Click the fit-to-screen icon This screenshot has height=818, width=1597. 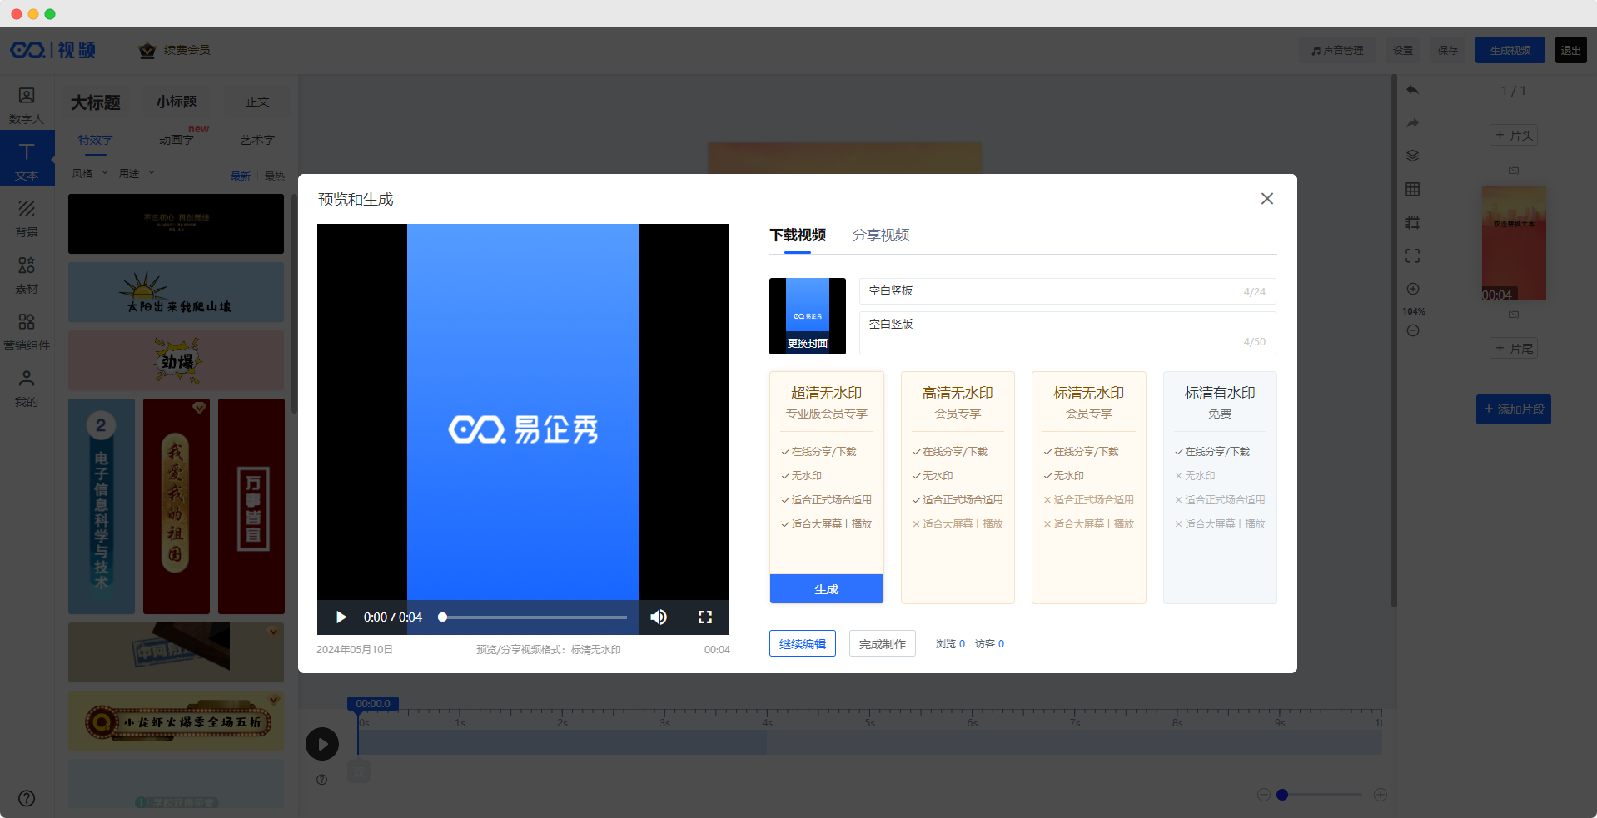[x=1413, y=255]
